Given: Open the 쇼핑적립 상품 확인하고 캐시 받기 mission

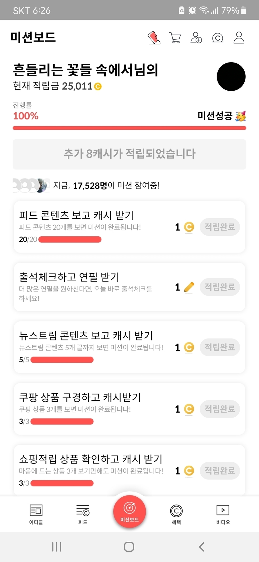Looking at the screenshot, I should click(x=91, y=459).
